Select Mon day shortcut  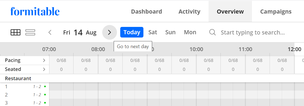(190, 32)
